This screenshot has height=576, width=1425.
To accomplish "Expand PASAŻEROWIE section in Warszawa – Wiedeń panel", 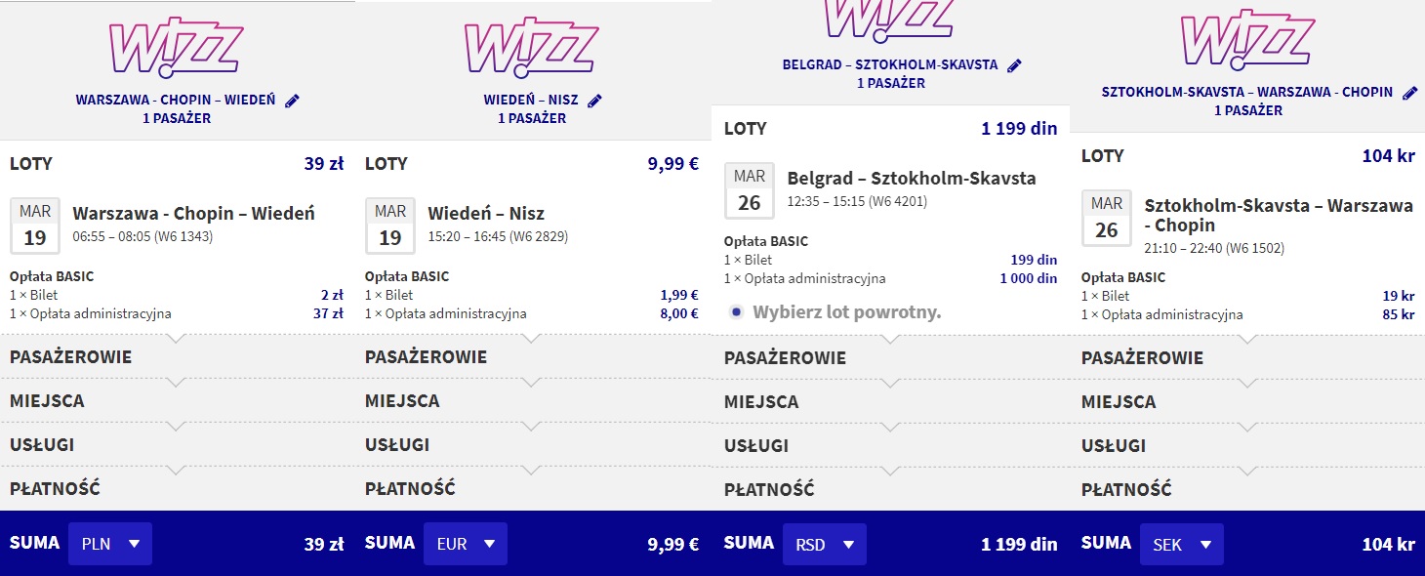I will (x=178, y=357).
